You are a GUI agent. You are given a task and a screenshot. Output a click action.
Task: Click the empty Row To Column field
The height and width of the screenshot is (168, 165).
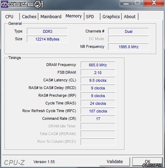click(98, 142)
